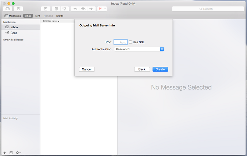Click the Reply All icon
This screenshot has height=156, width=247.
click(x=83, y=8)
